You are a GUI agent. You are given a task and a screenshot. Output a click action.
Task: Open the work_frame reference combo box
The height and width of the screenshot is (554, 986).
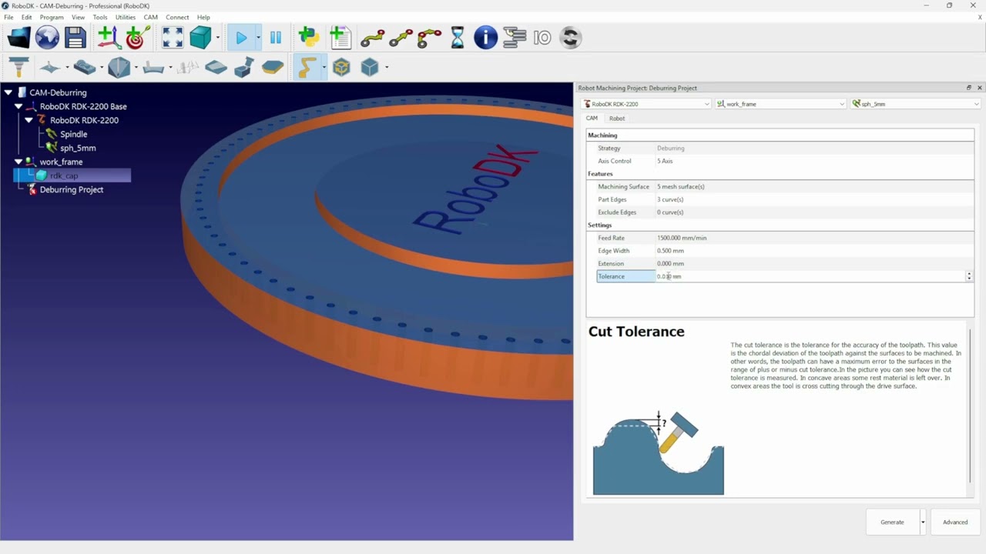pyautogui.click(x=780, y=104)
